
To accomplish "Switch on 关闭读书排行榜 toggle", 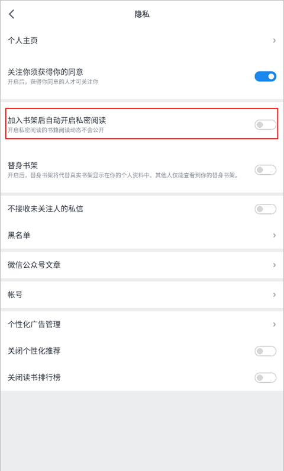I will [266, 377].
